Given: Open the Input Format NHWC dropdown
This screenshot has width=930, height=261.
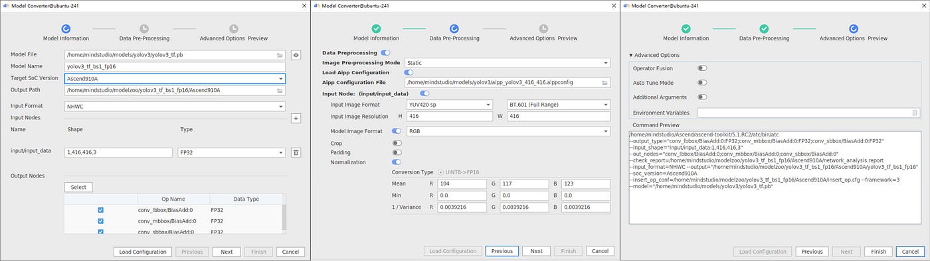Looking at the screenshot, I should 175,106.
